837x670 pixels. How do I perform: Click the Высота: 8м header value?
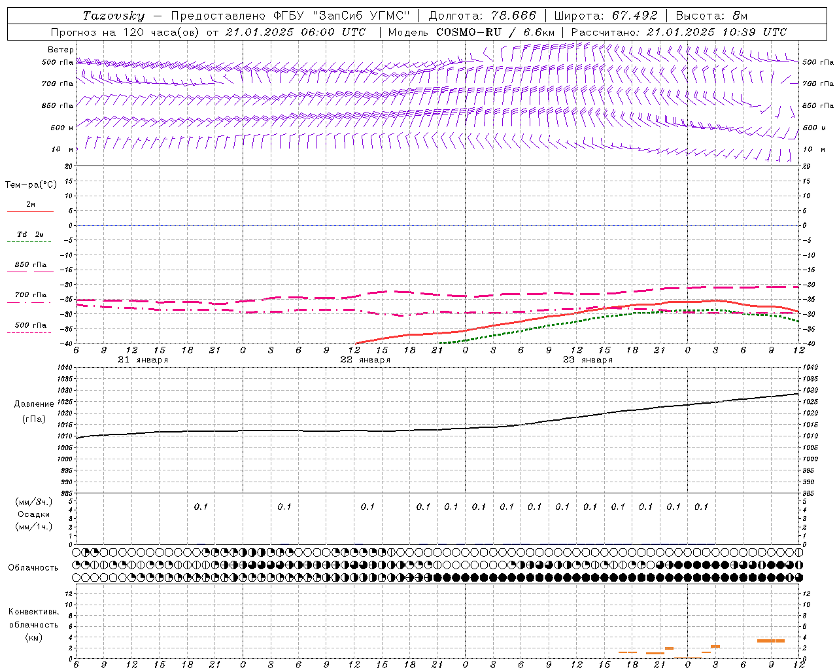pos(711,16)
